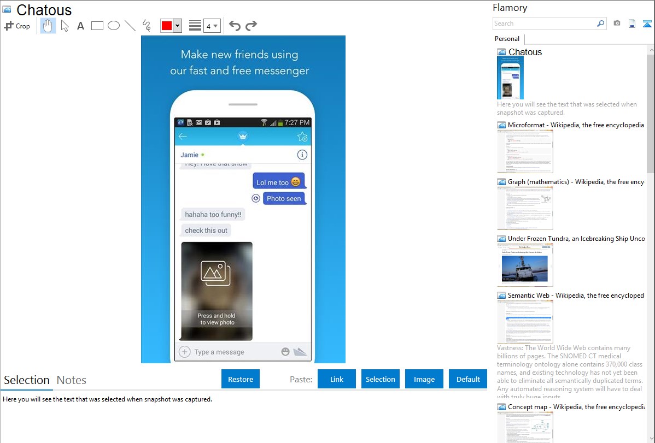Click the Graph (mathematics) - Wikipedia title
Image resolution: width=655 pixels, height=443 pixels.
click(x=576, y=182)
